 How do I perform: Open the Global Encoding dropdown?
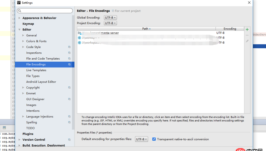[110, 18]
